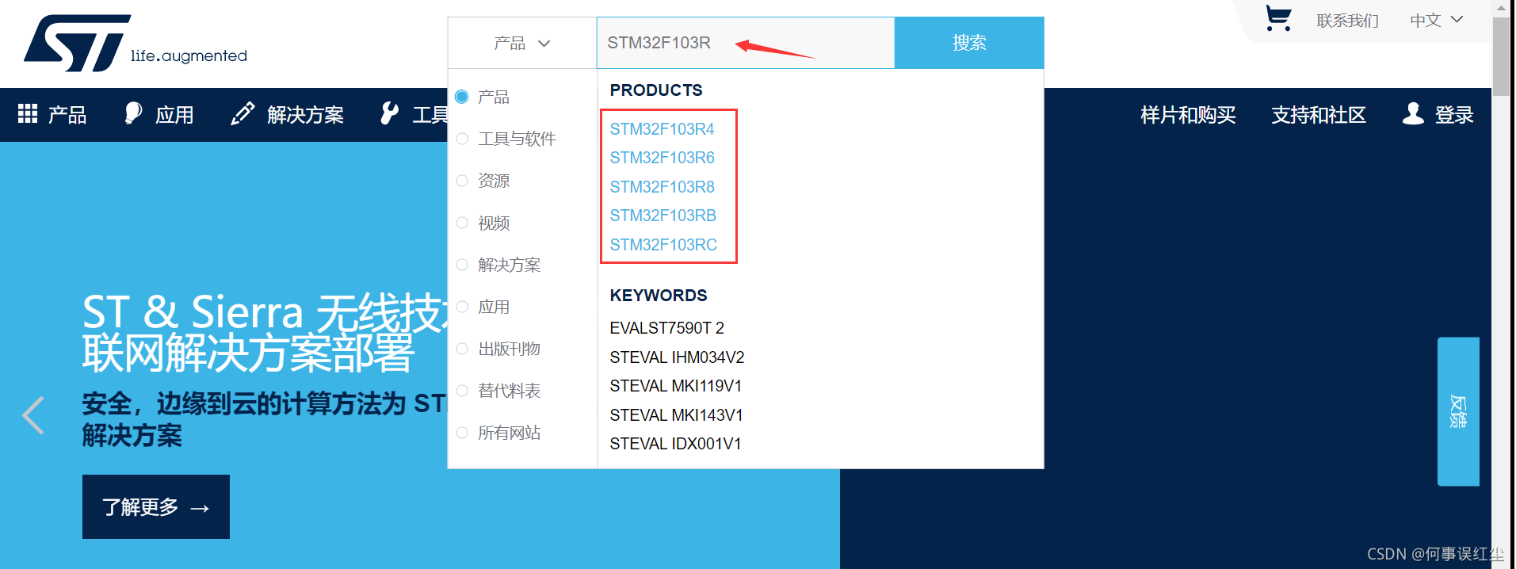Select the 产品 radio button
The image size is (1516, 569).
coord(462,97)
